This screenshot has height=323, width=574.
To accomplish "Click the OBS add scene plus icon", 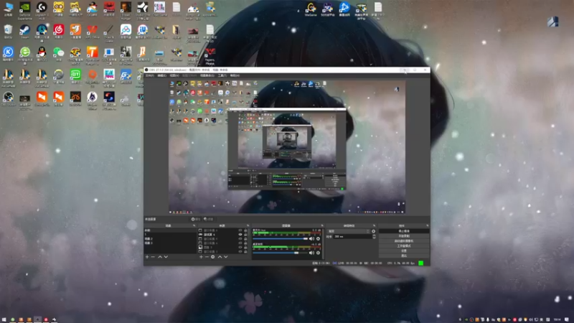I will (147, 257).
